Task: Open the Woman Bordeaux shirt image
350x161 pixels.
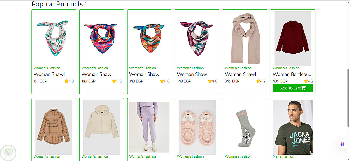Action: point(293,39)
